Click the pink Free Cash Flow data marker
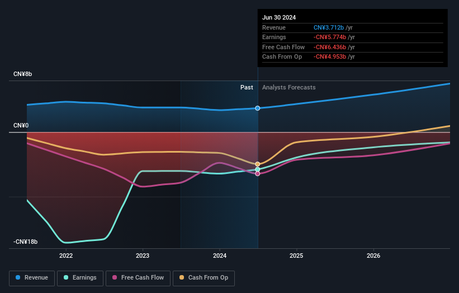 258,174
